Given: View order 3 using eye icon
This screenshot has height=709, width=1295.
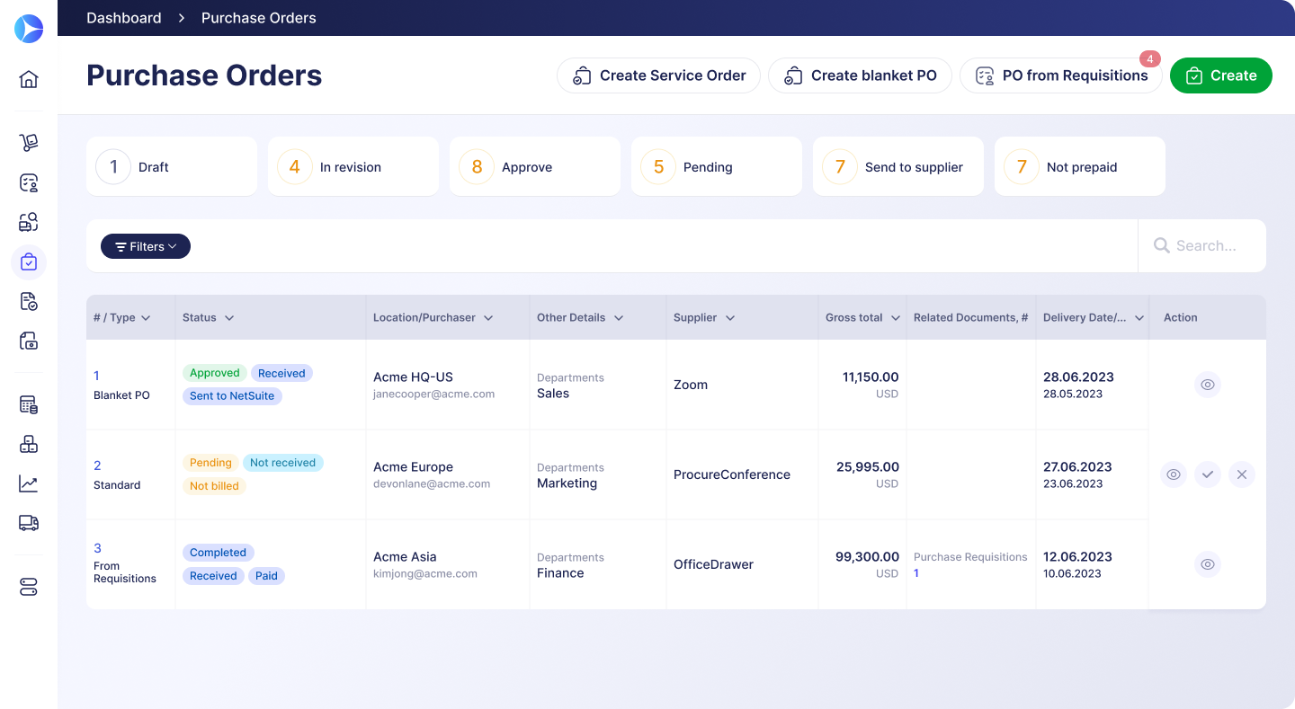Looking at the screenshot, I should [1207, 564].
